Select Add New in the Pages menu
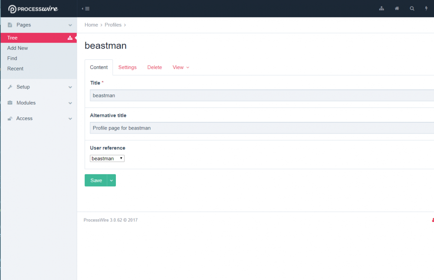This screenshot has height=280, width=434. click(18, 48)
